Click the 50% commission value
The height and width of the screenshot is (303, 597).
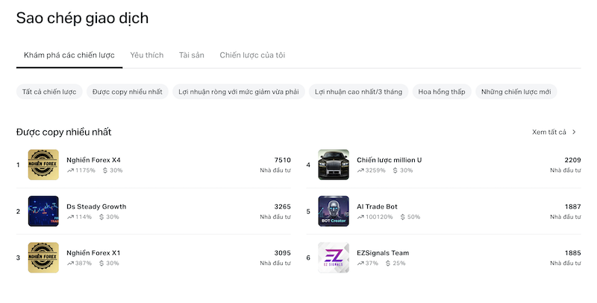[414, 217]
